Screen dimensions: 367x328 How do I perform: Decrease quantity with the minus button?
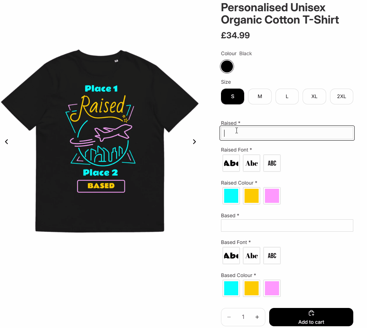229,317
